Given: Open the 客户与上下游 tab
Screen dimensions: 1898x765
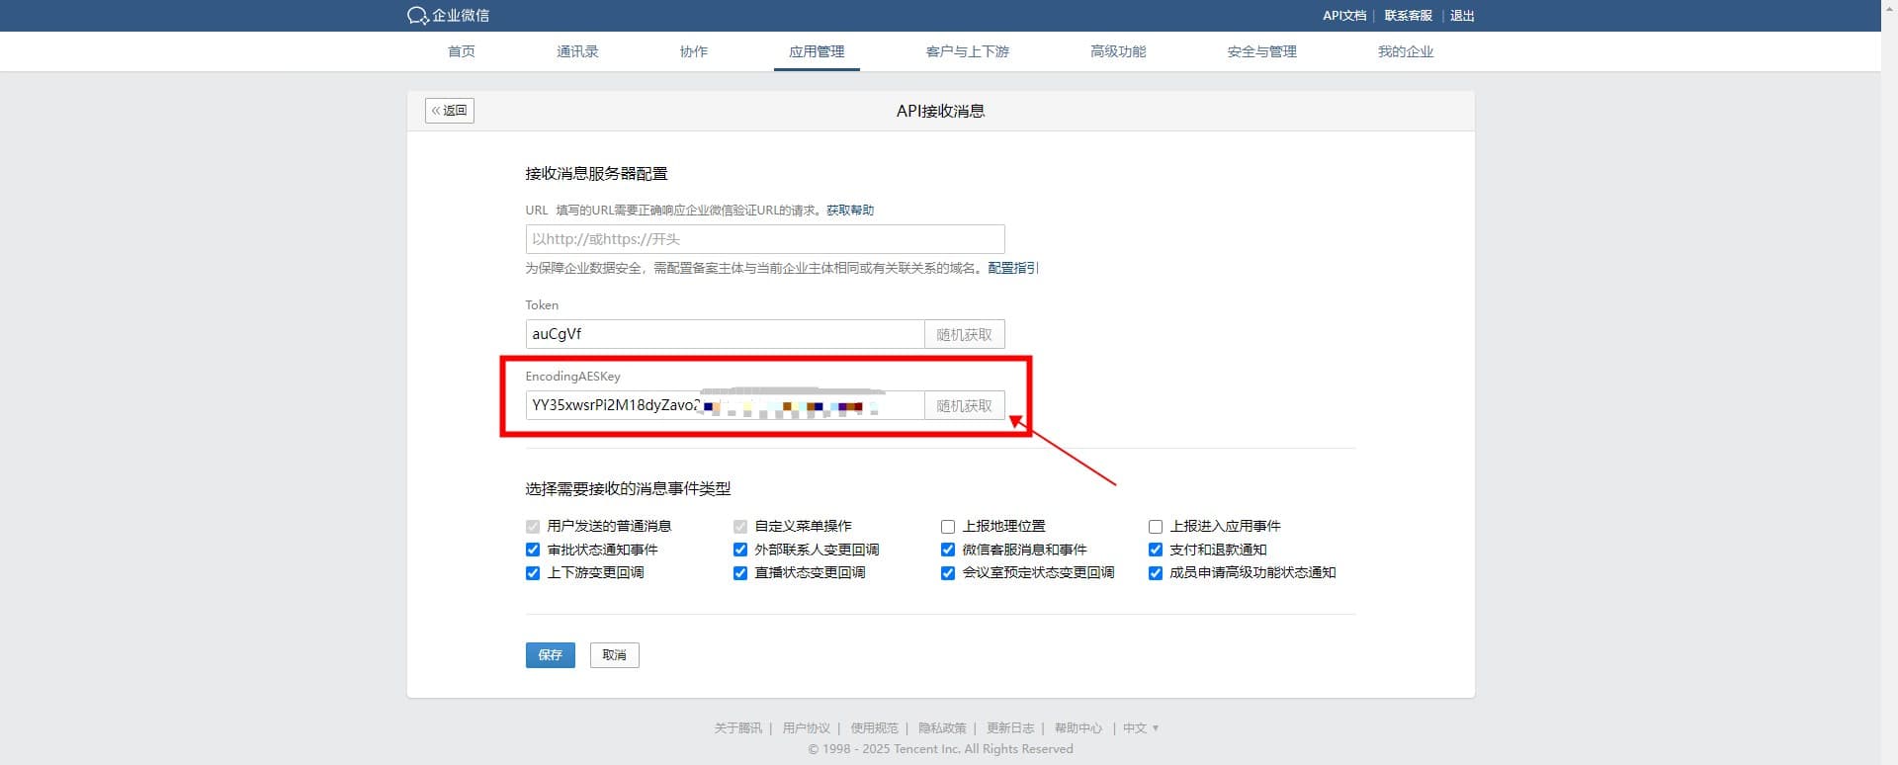Looking at the screenshot, I should pos(968,51).
